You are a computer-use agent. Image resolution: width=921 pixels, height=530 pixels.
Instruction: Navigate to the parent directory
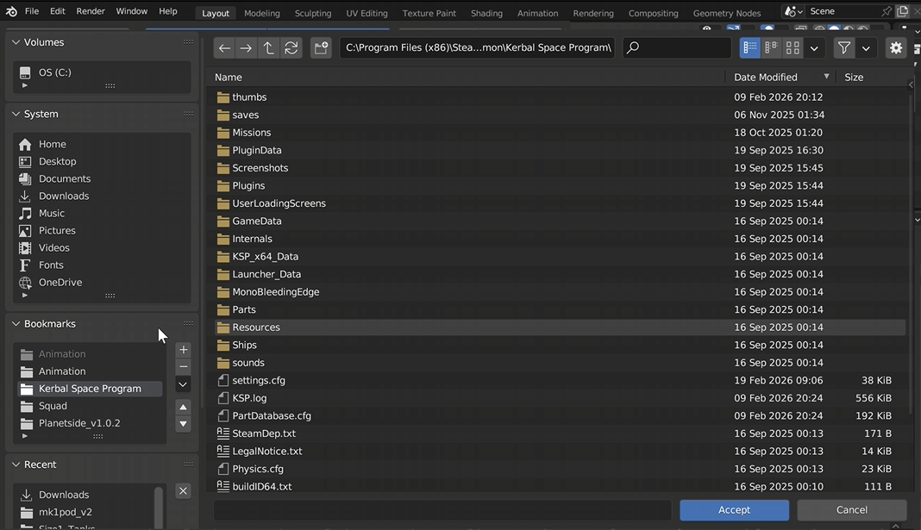pyautogui.click(x=269, y=48)
